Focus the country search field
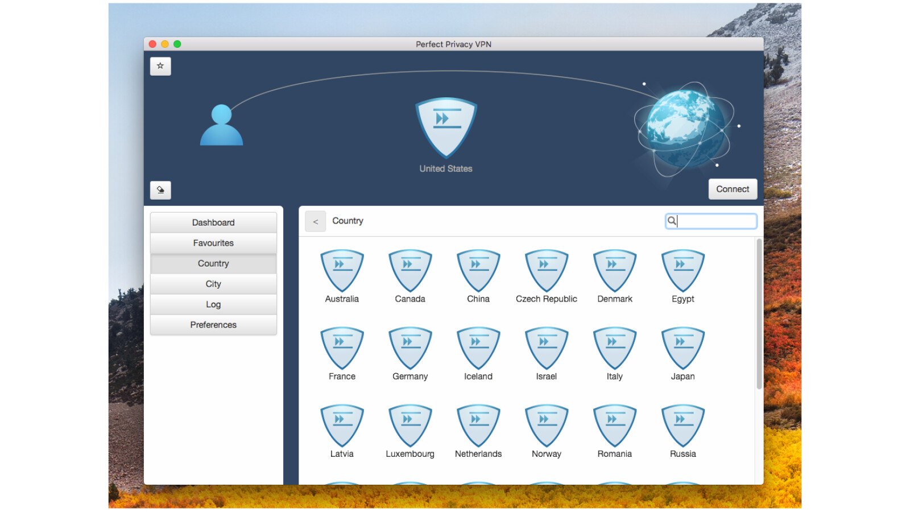 (715, 221)
